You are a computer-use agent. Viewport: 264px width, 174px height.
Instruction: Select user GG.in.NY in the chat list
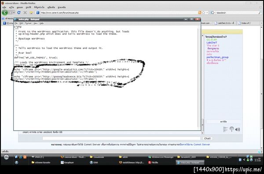tap(212, 40)
